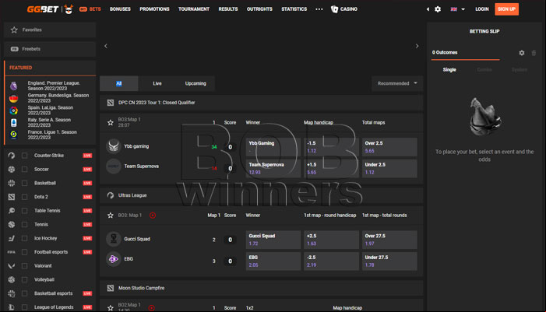
Task: Click the Login link
Action: point(482,9)
